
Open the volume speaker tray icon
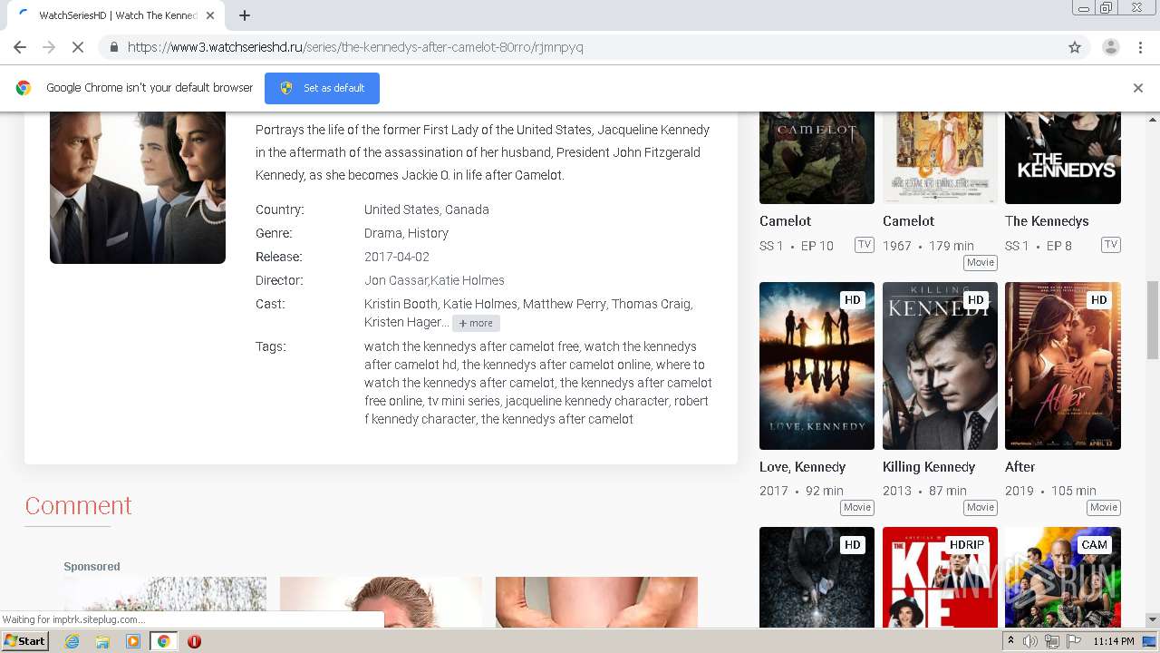[1030, 641]
